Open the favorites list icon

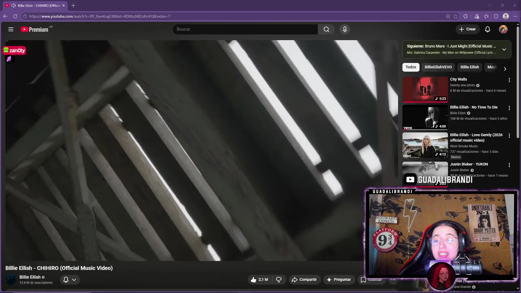click(486, 16)
